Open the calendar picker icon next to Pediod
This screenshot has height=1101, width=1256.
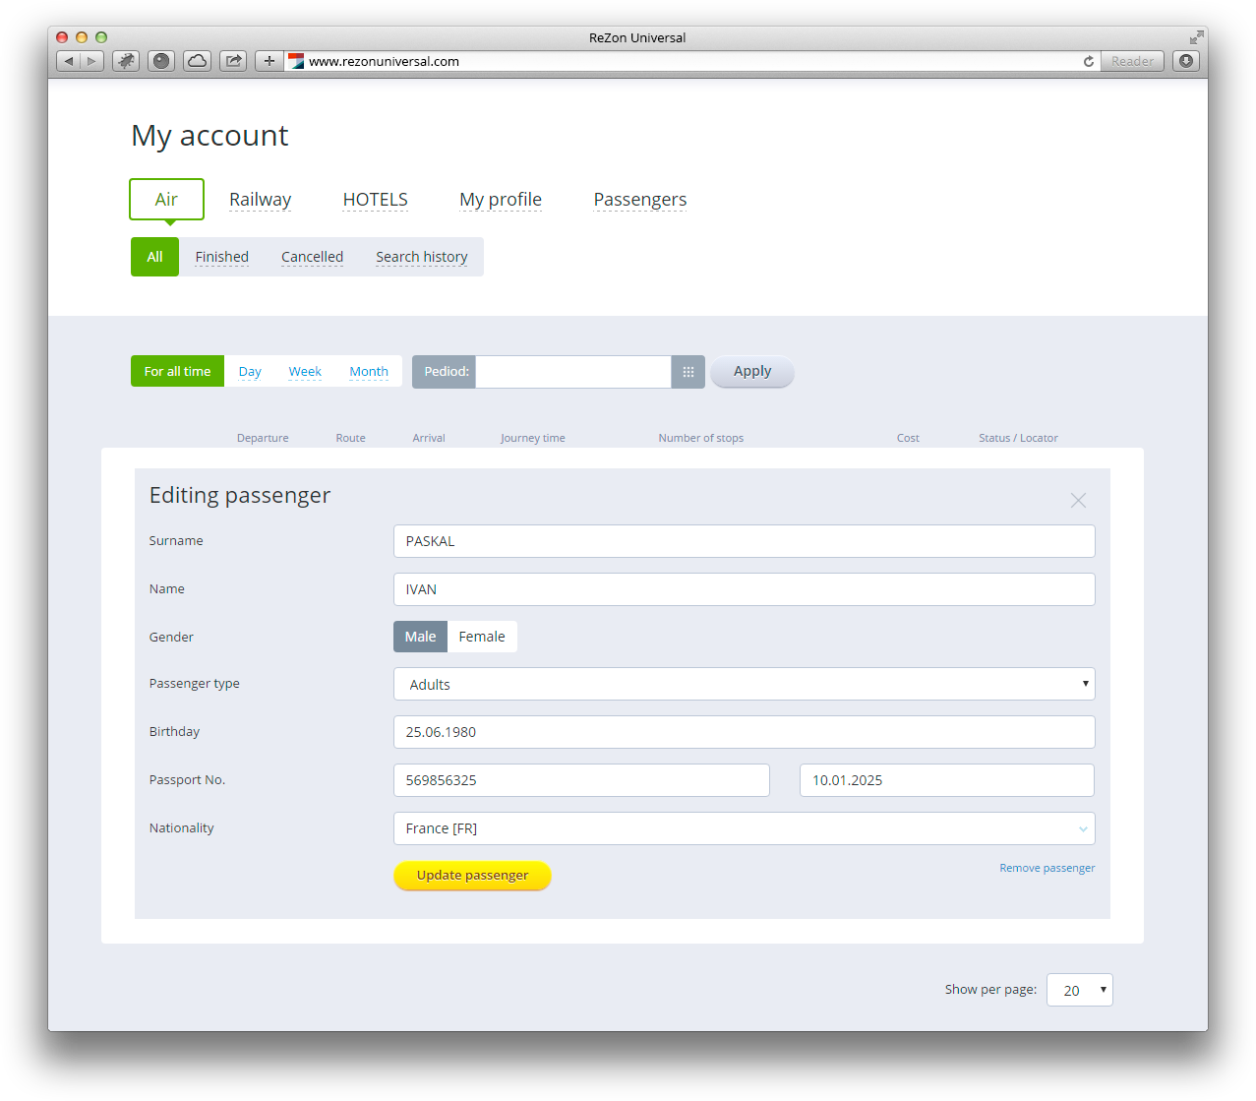pos(688,372)
